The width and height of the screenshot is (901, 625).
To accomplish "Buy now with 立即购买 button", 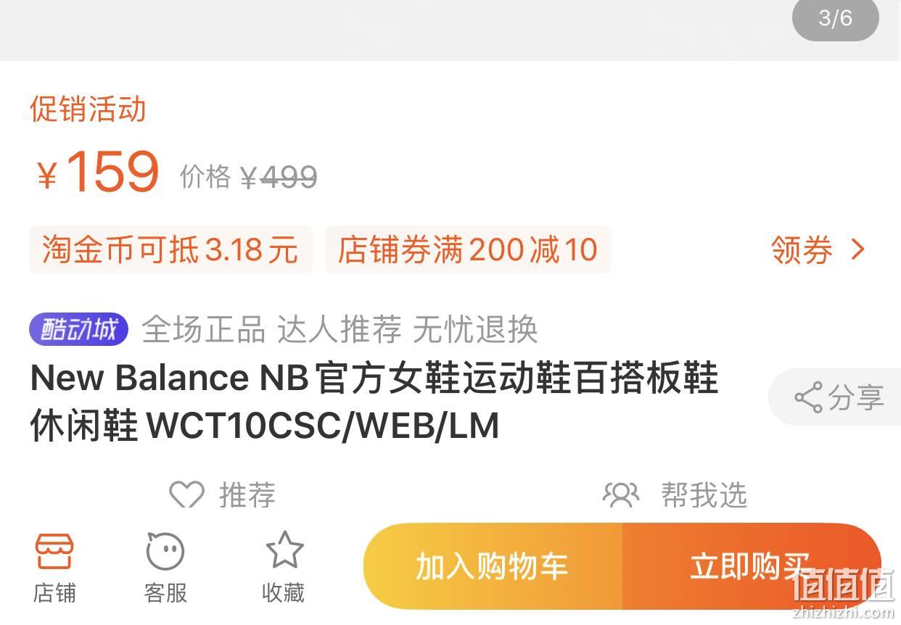I will point(752,566).
